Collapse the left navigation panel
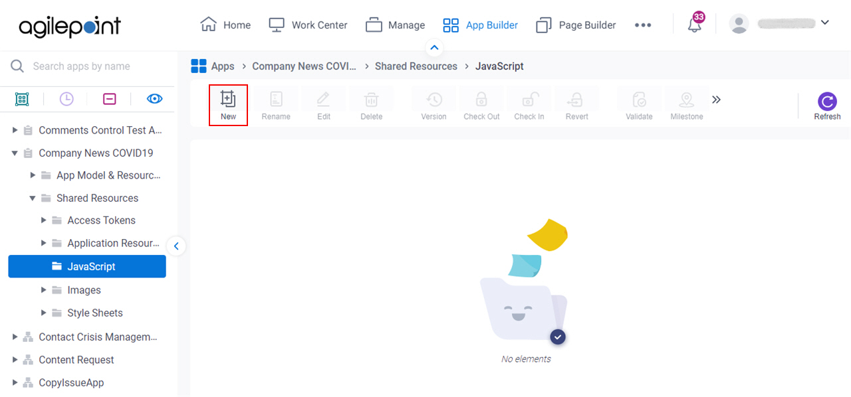This screenshot has width=851, height=397. tap(176, 246)
